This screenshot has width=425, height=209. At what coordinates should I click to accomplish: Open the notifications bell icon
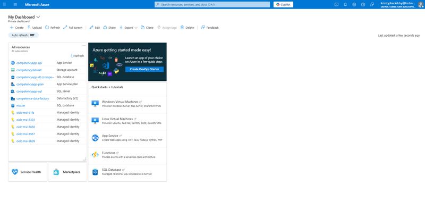345,5
